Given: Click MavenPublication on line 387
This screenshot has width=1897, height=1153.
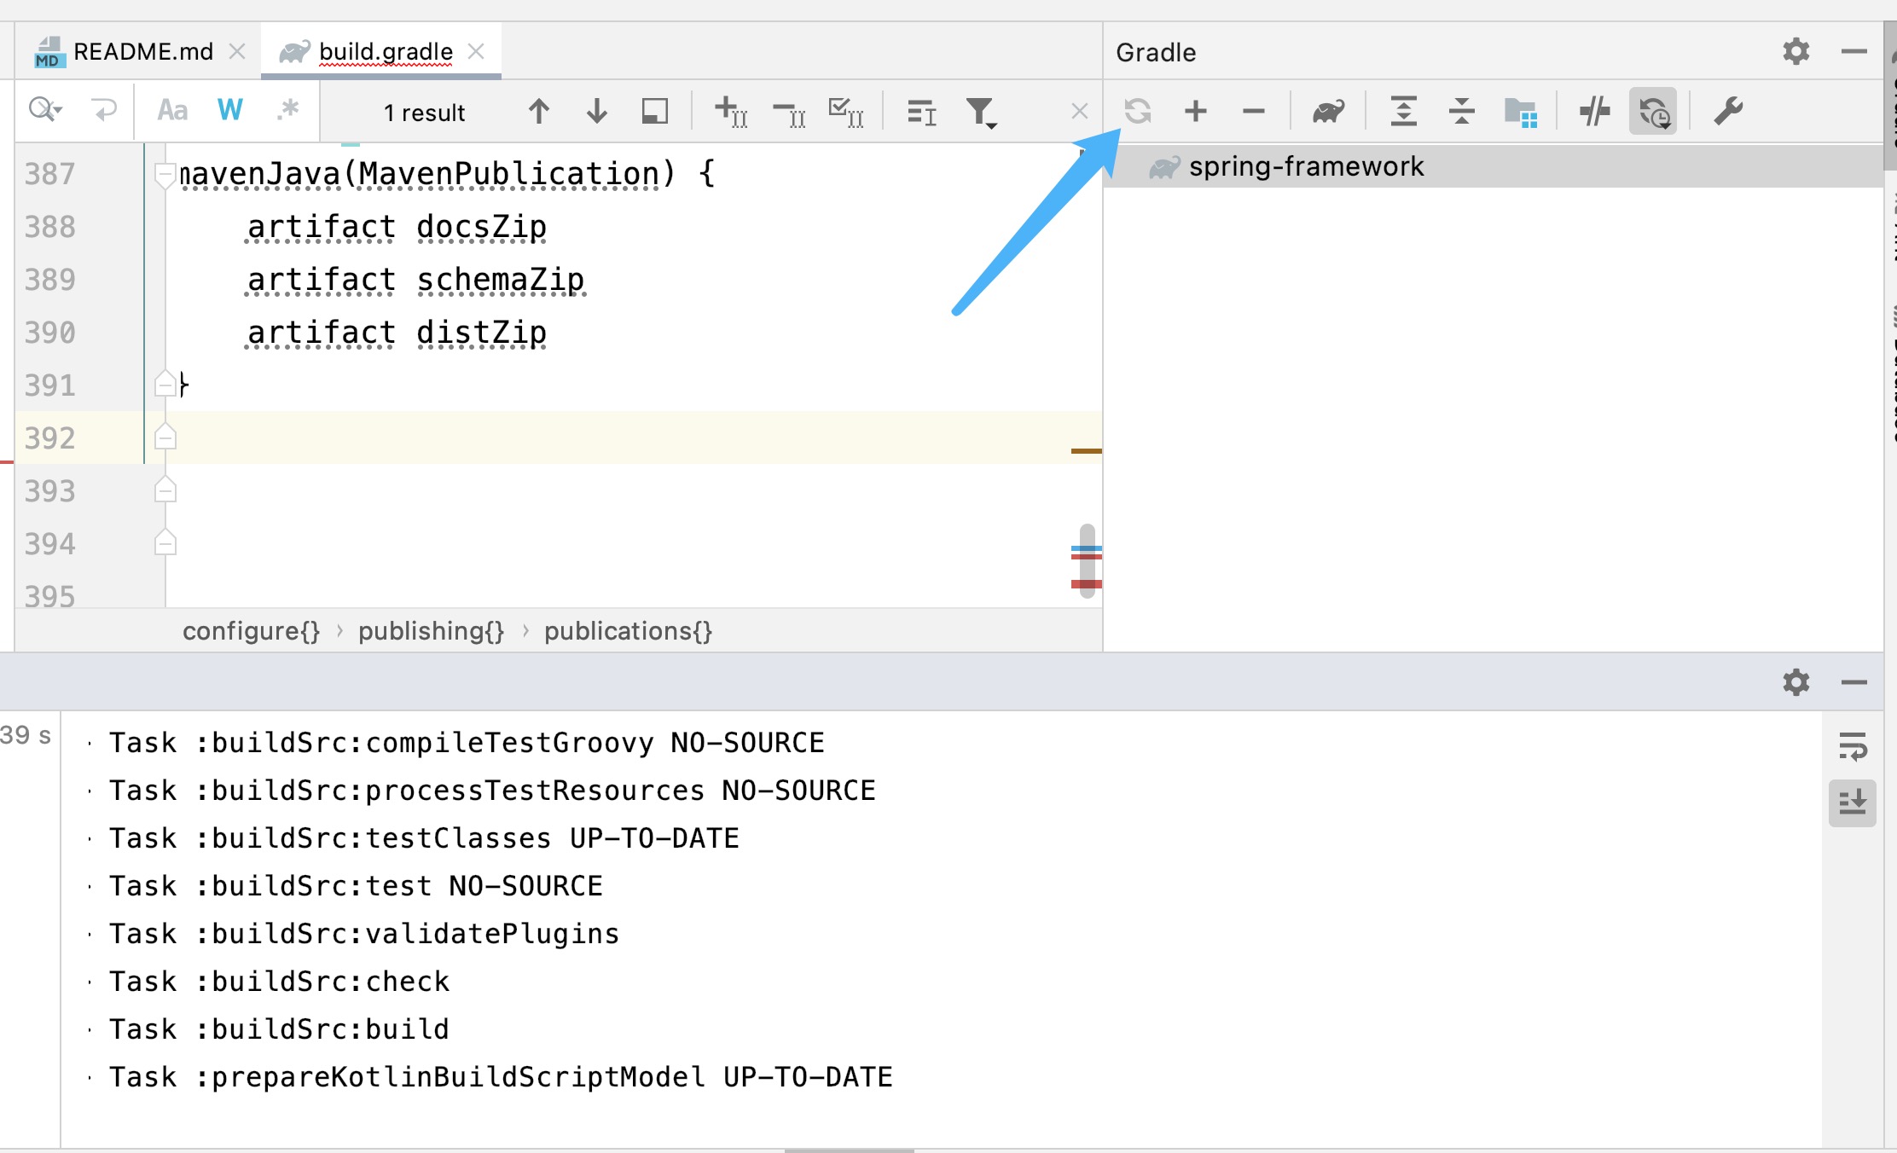Looking at the screenshot, I should tap(509, 174).
